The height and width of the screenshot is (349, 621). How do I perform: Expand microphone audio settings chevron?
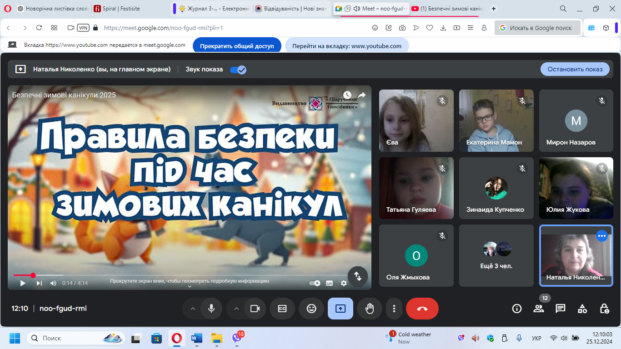[x=193, y=309]
